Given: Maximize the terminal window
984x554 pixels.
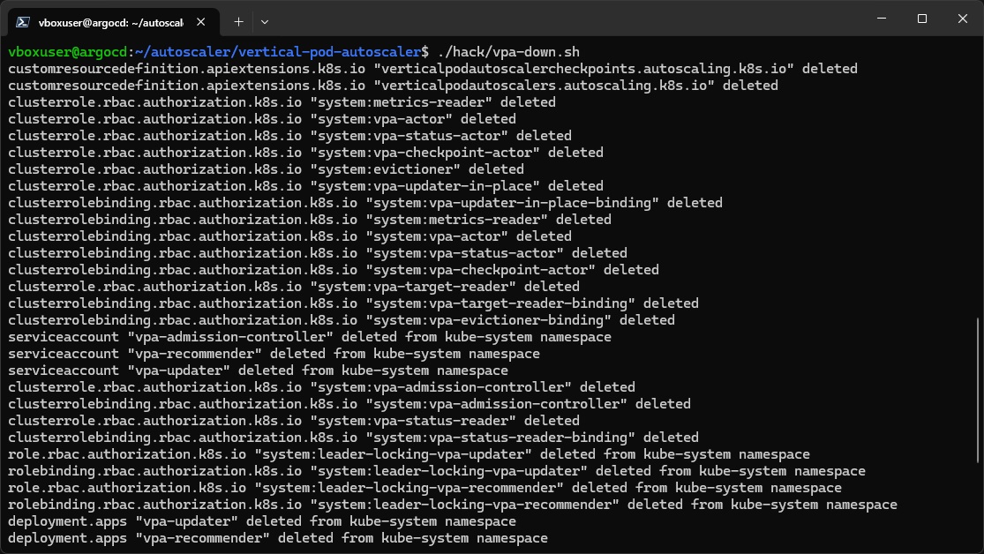Looking at the screenshot, I should pos(922,19).
